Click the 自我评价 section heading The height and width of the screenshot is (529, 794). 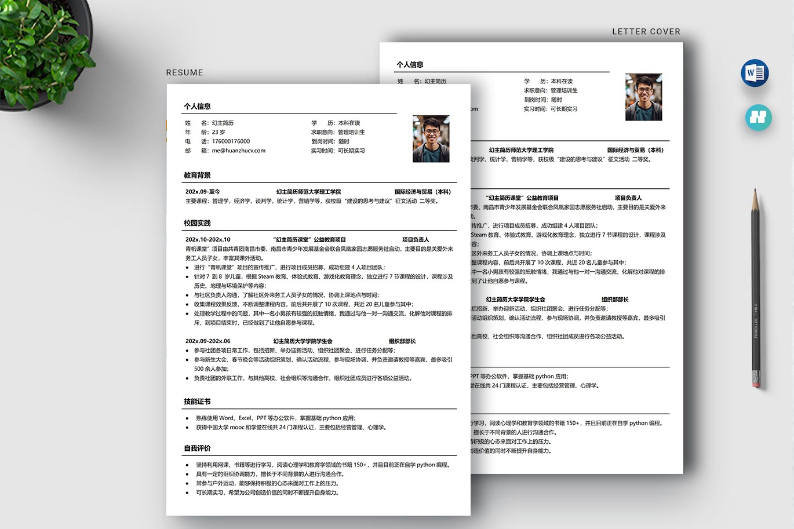197,448
